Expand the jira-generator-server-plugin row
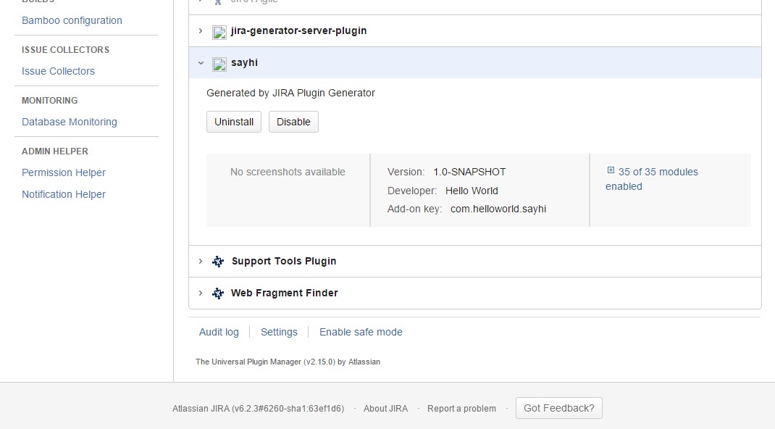The image size is (775, 429). (201, 31)
